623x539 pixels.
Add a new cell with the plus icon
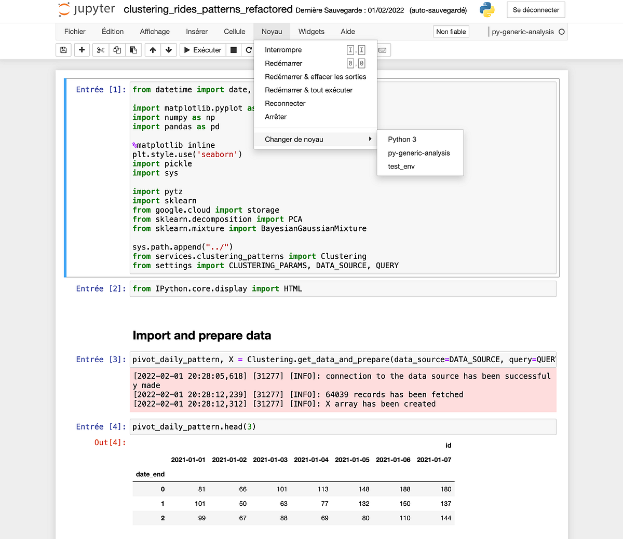pos(82,50)
